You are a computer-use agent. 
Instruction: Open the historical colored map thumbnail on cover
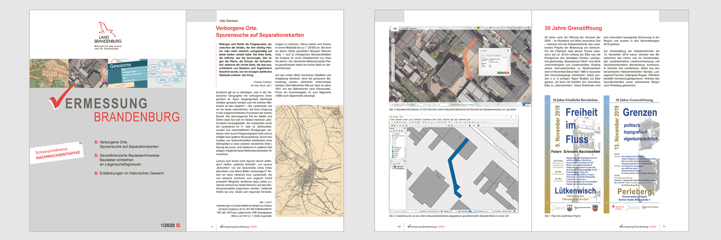click(x=49, y=73)
